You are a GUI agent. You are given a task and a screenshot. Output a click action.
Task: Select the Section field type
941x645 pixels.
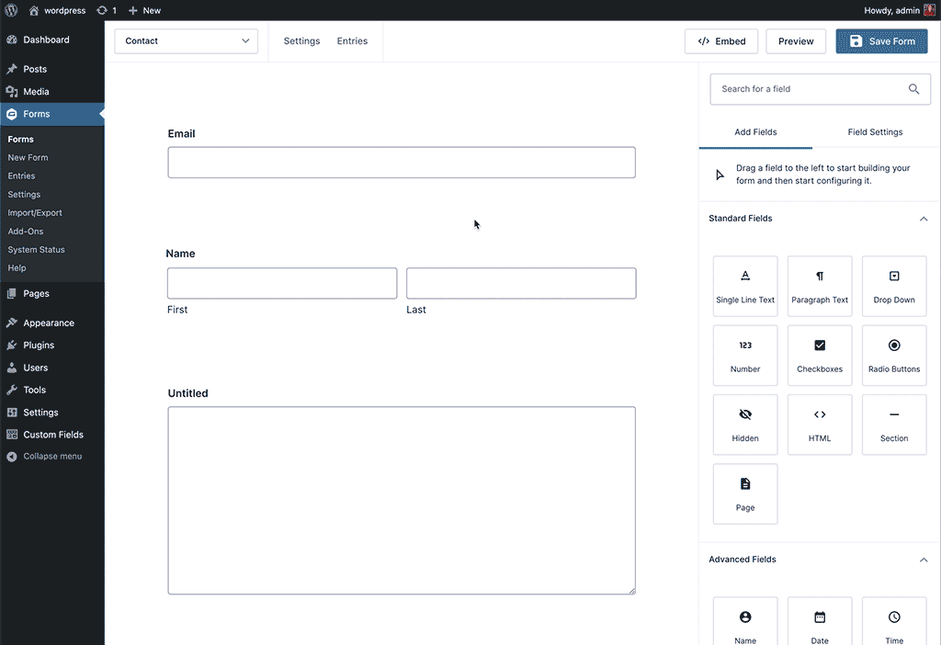(x=893, y=424)
